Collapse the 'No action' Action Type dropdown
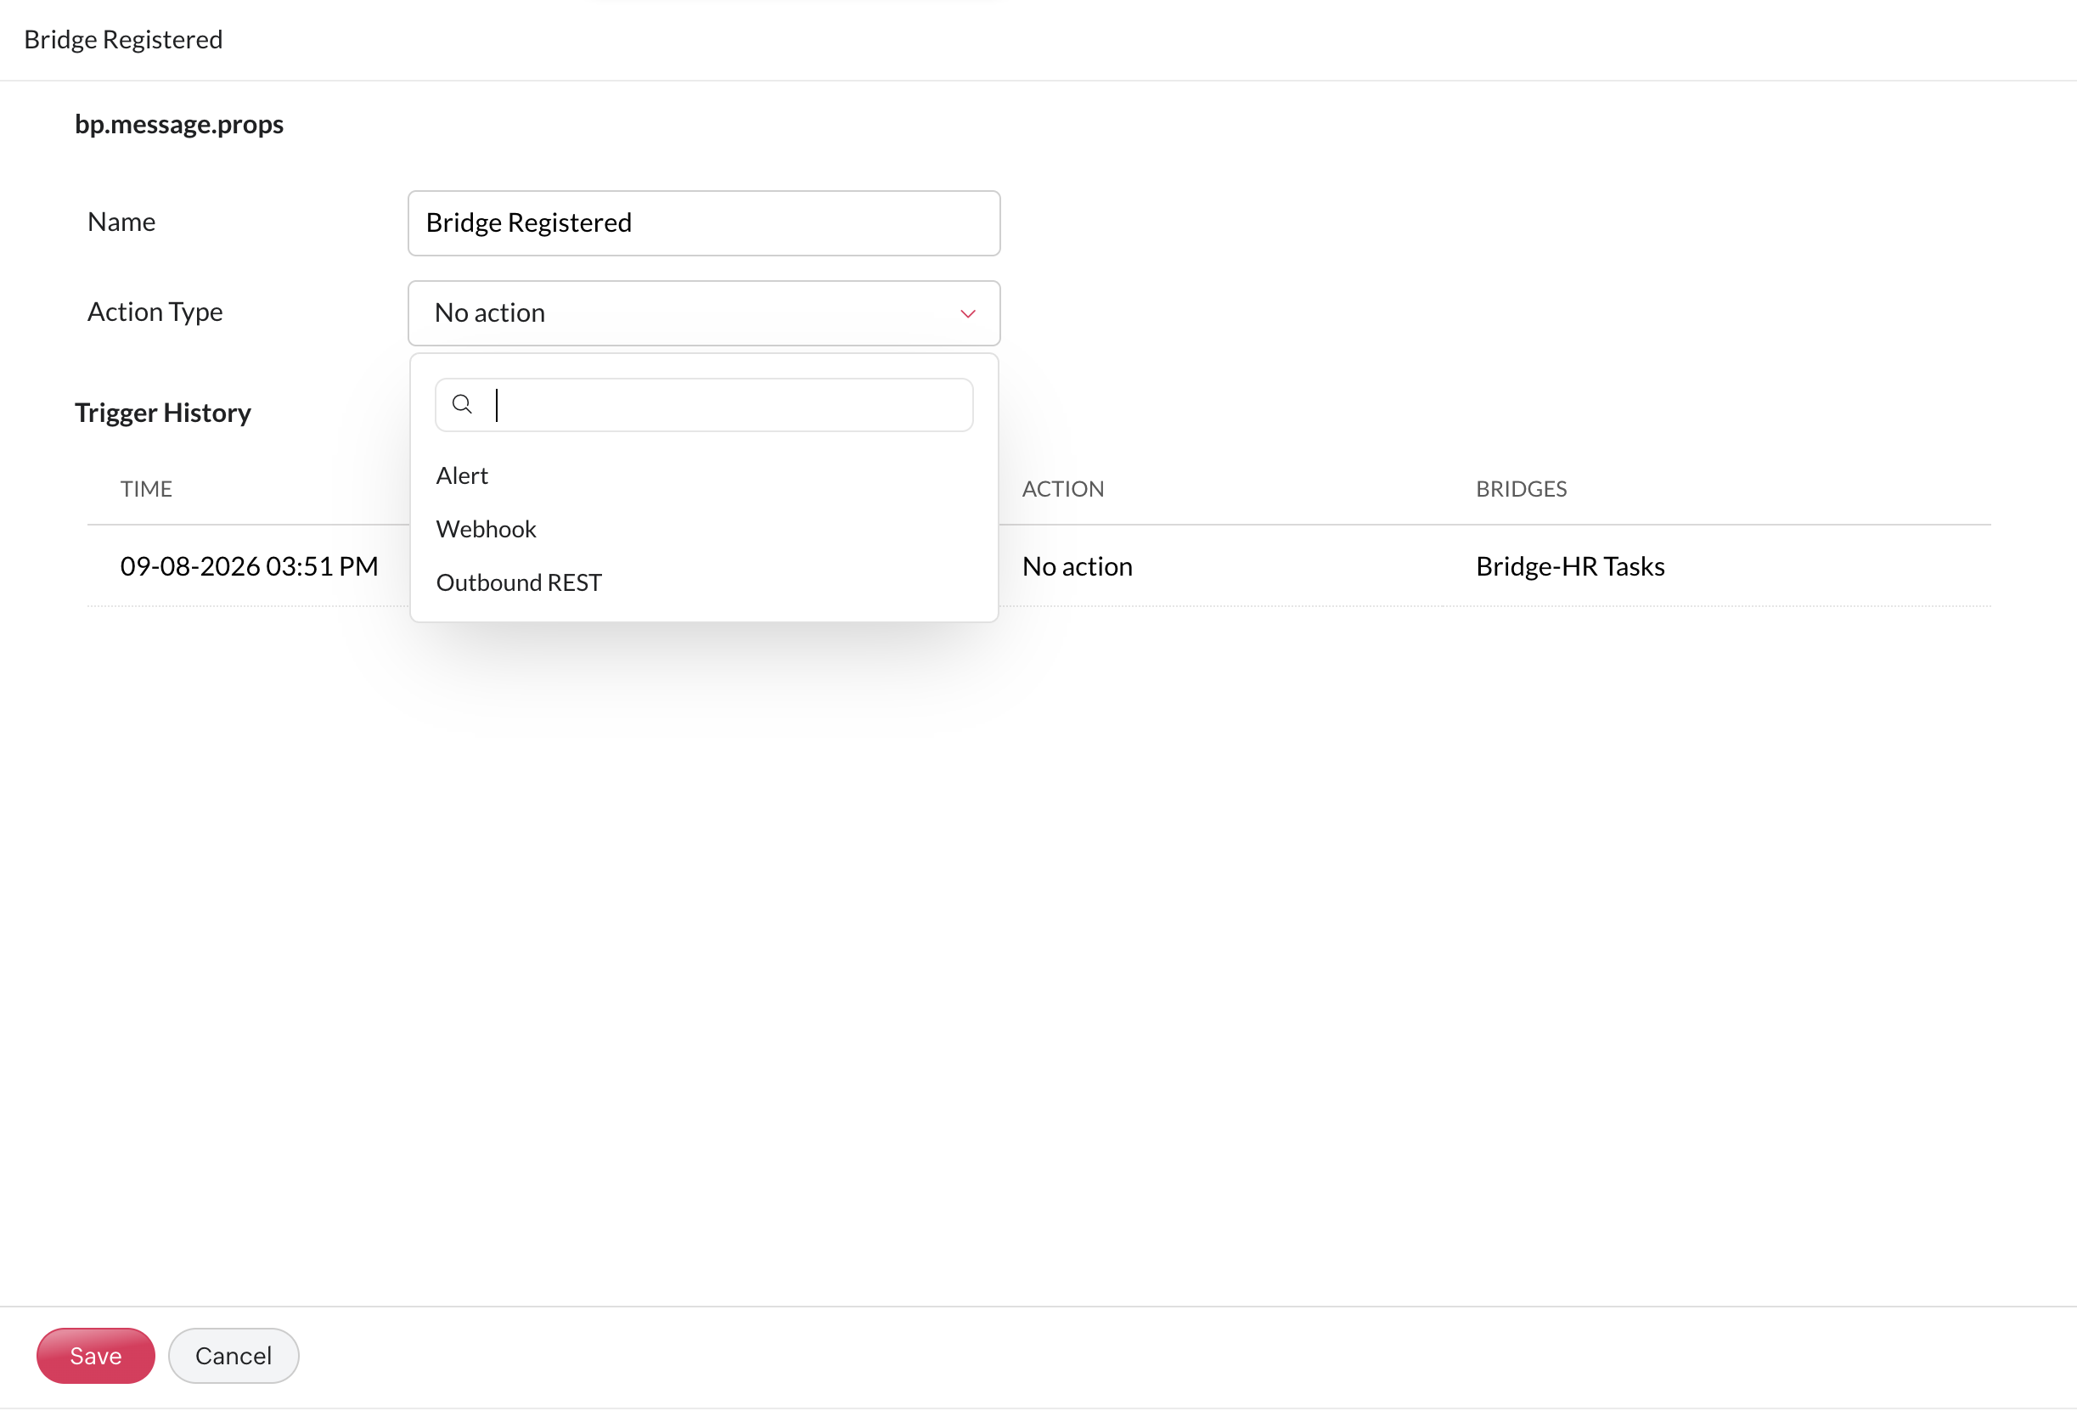 (x=703, y=313)
